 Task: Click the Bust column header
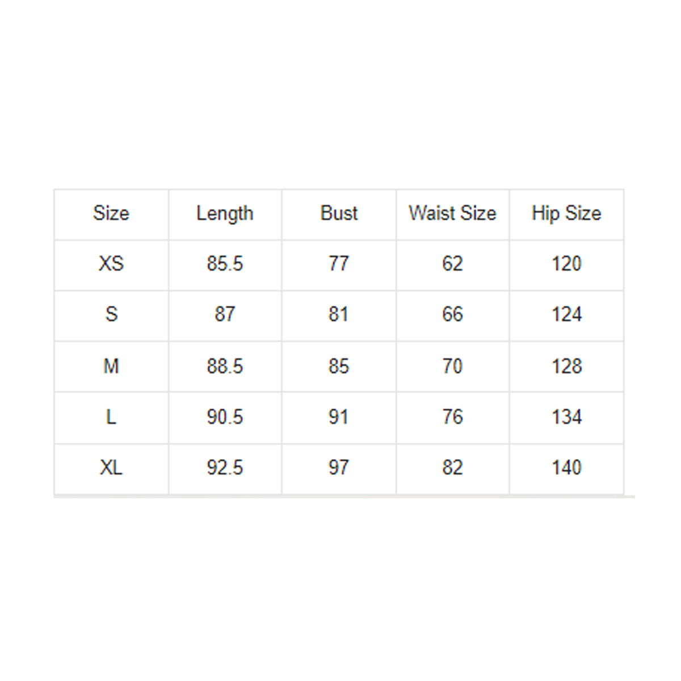[339, 213]
